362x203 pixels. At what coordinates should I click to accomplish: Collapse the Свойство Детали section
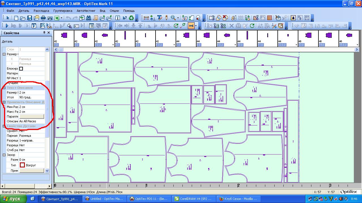tap(4, 126)
